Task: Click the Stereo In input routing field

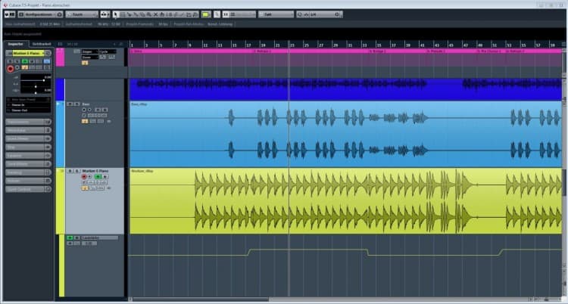Action: (x=29, y=105)
